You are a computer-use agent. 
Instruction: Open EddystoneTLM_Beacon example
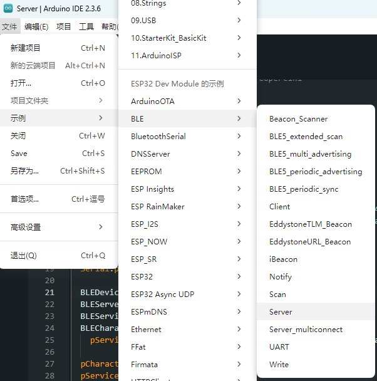point(316,224)
